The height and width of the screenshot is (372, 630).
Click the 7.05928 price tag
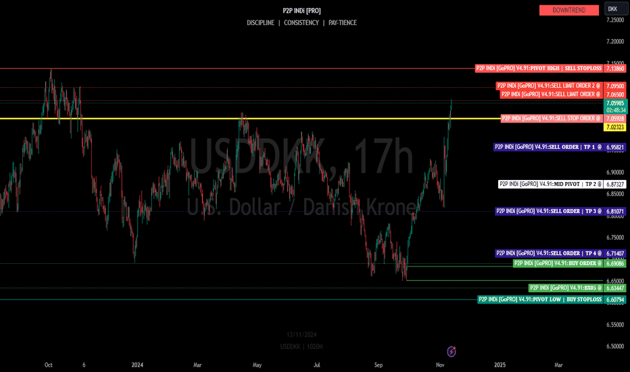click(x=615, y=118)
